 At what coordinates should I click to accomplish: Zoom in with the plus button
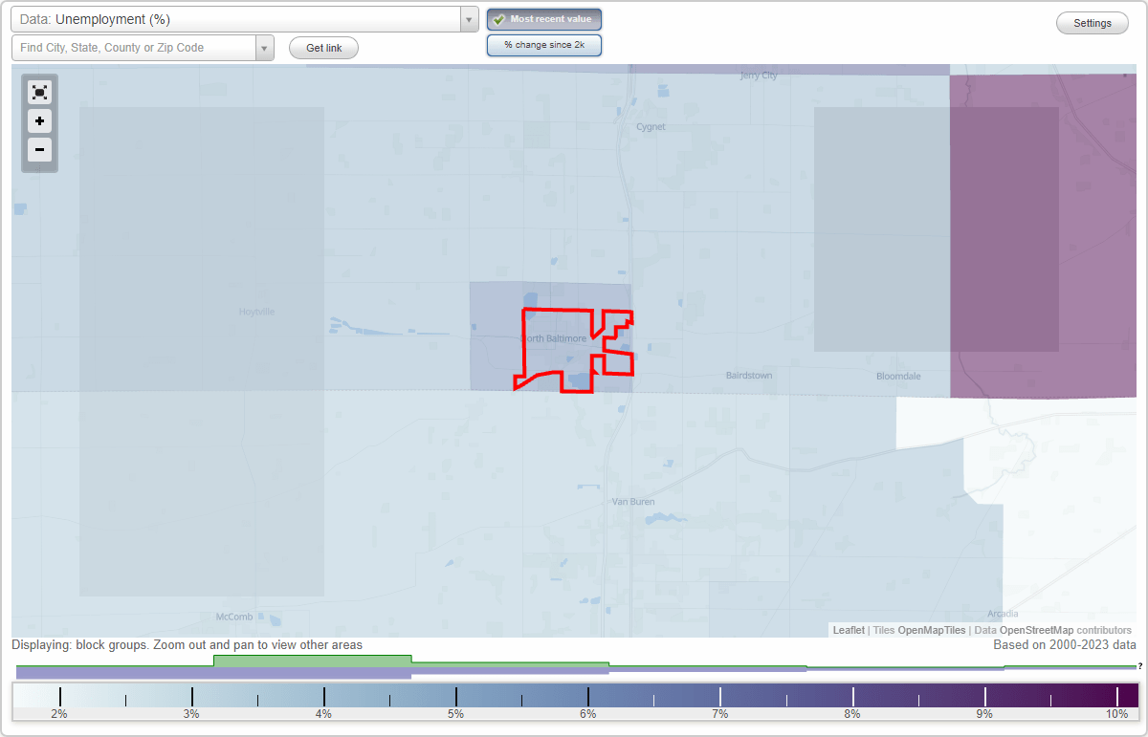pyautogui.click(x=39, y=121)
